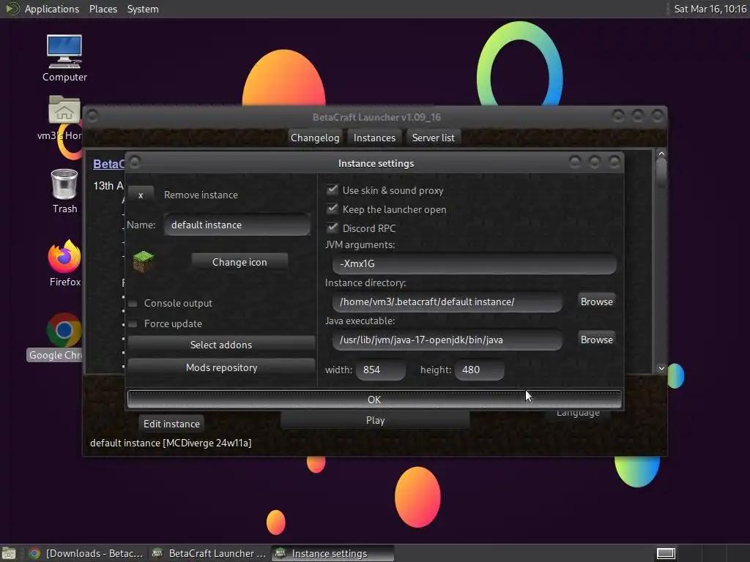
Task: Click the changelog scrollbar down arrow
Action: [661, 368]
